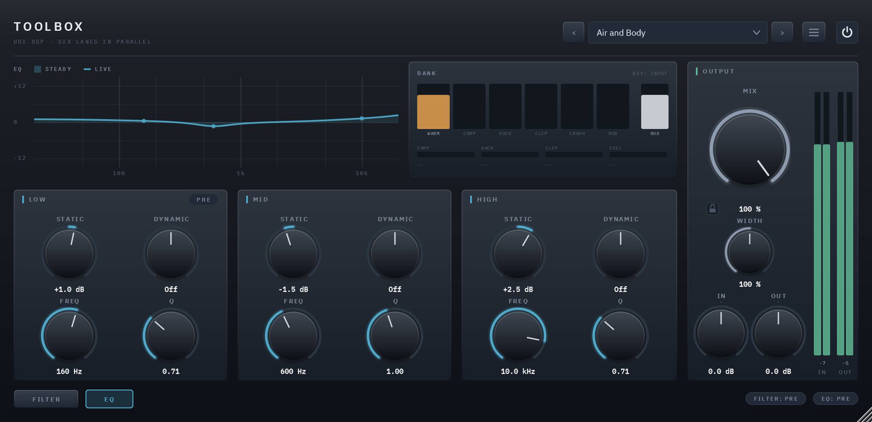Click the output IN gain knob

(x=721, y=333)
